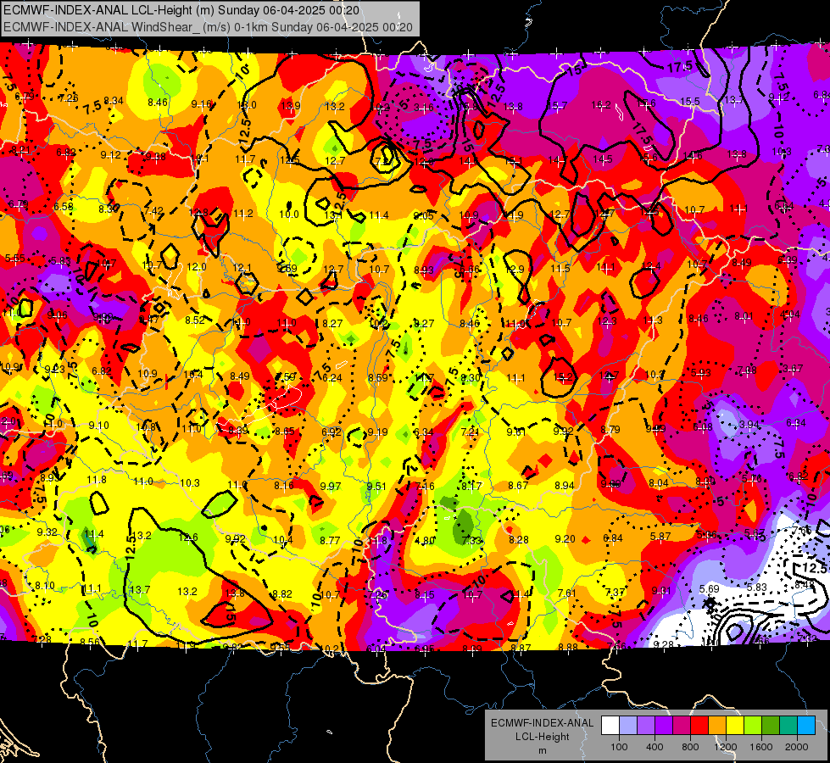Click the 11.5 value on the map
Screen dimensions: 830x763
pyautogui.click(x=560, y=269)
